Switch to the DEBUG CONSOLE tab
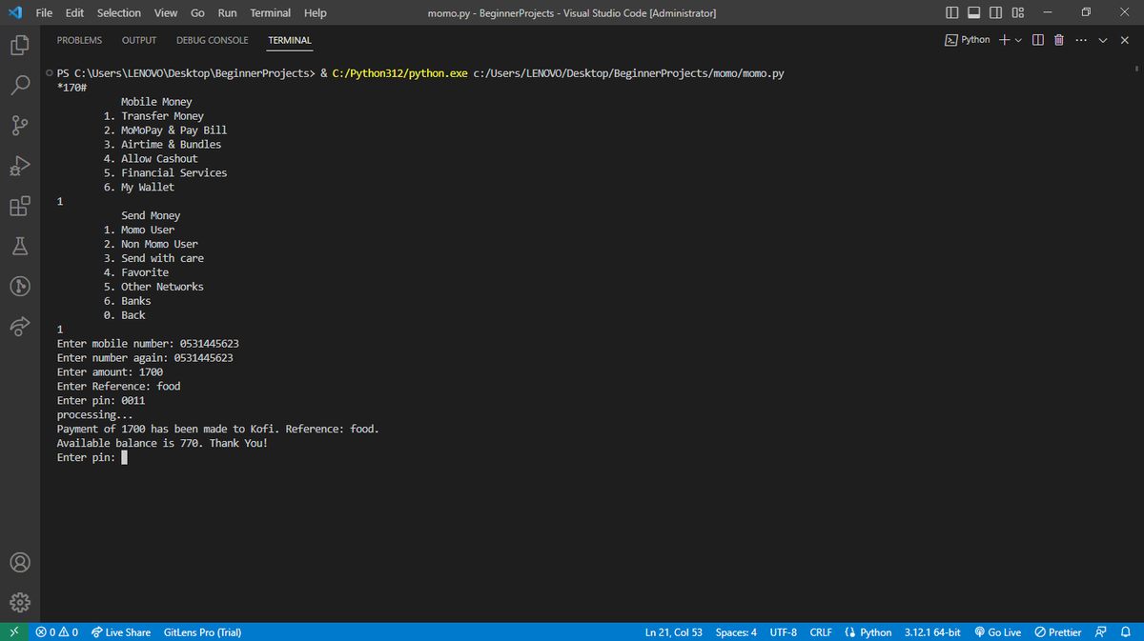Viewport: 1144px width, 641px height. (213, 40)
